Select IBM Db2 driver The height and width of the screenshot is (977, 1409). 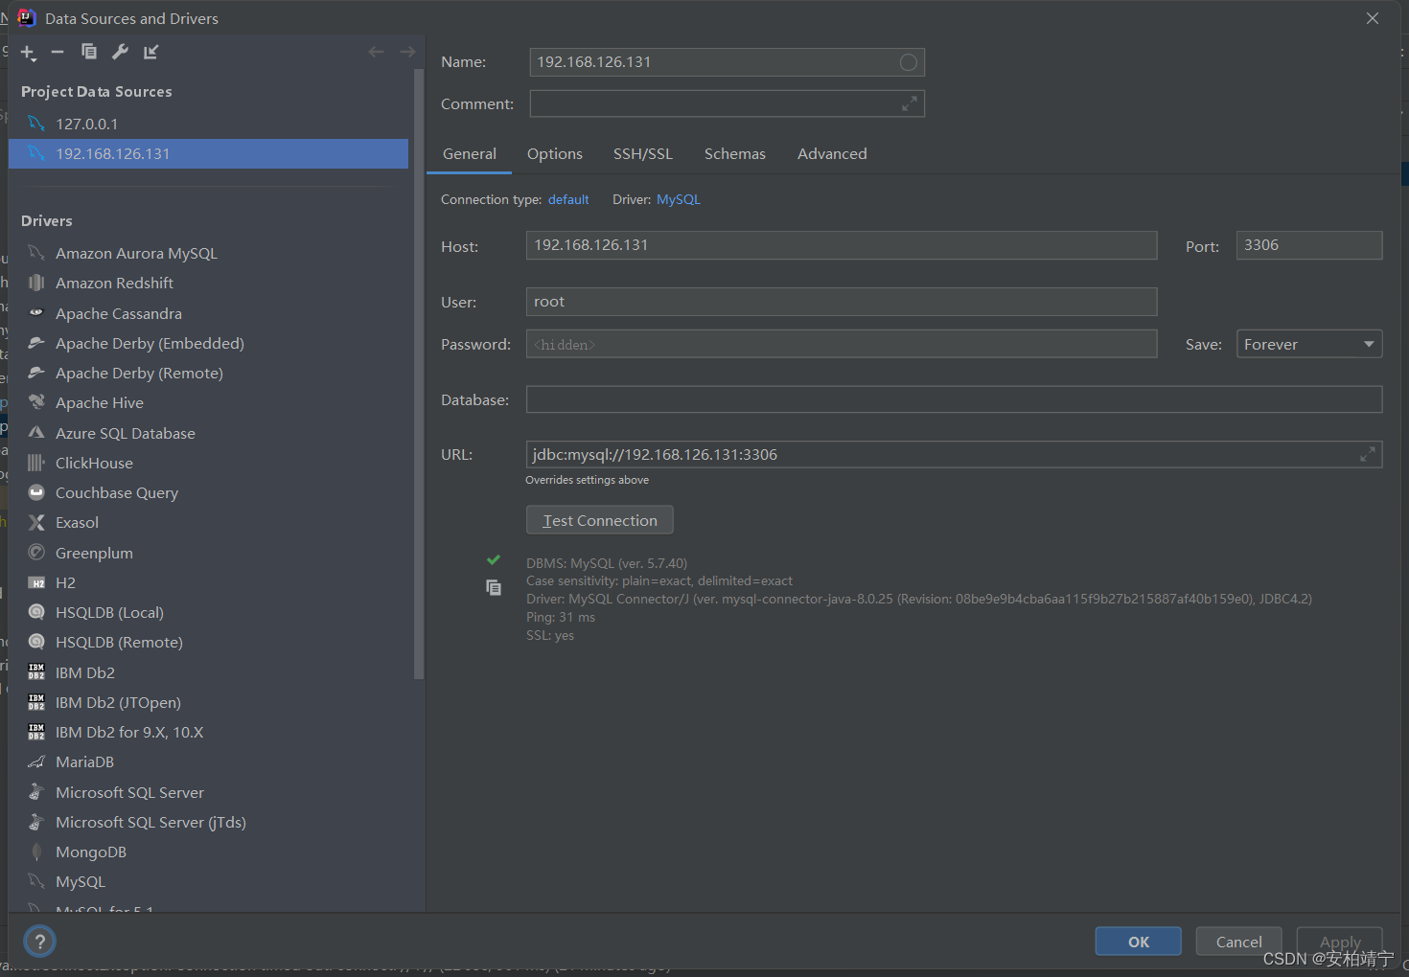pyautogui.click(x=209, y=672)
